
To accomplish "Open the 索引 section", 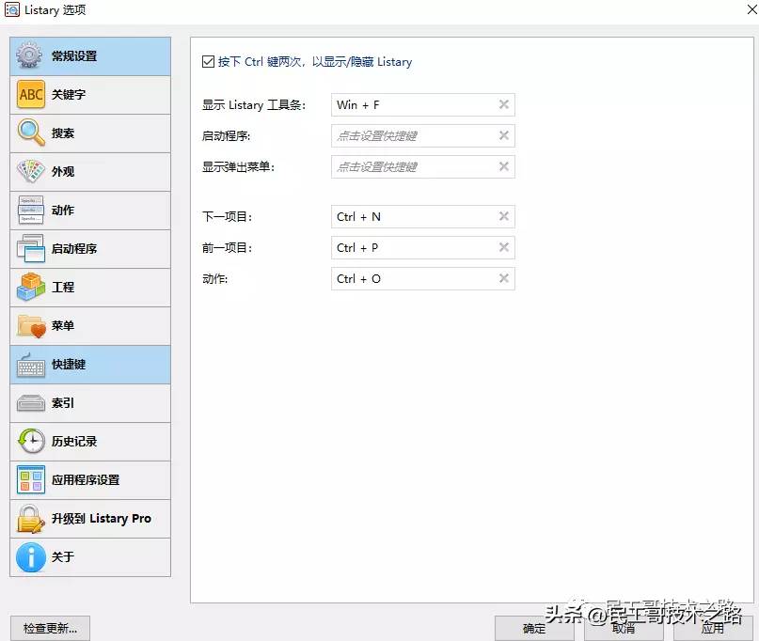I will (90, 403).
